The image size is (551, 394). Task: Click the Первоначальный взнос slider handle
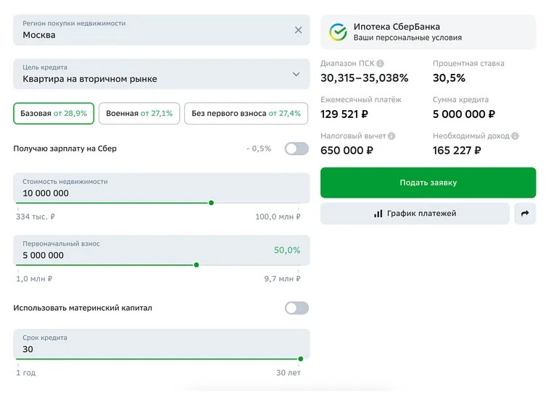196,264
